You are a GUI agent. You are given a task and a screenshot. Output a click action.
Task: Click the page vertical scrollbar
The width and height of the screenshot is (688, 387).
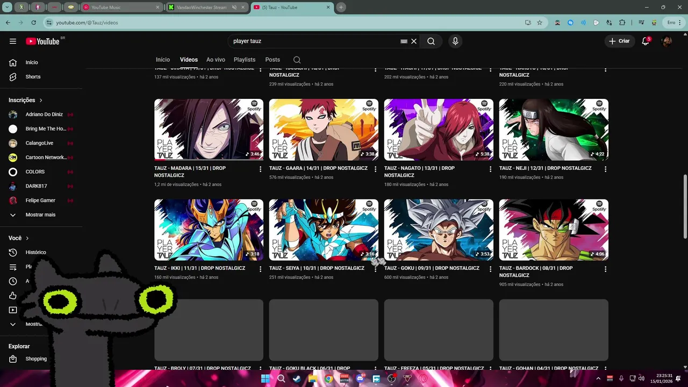click(685, 207)
